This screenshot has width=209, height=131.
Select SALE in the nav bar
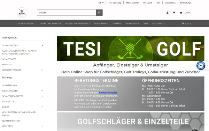click(146, 23)
